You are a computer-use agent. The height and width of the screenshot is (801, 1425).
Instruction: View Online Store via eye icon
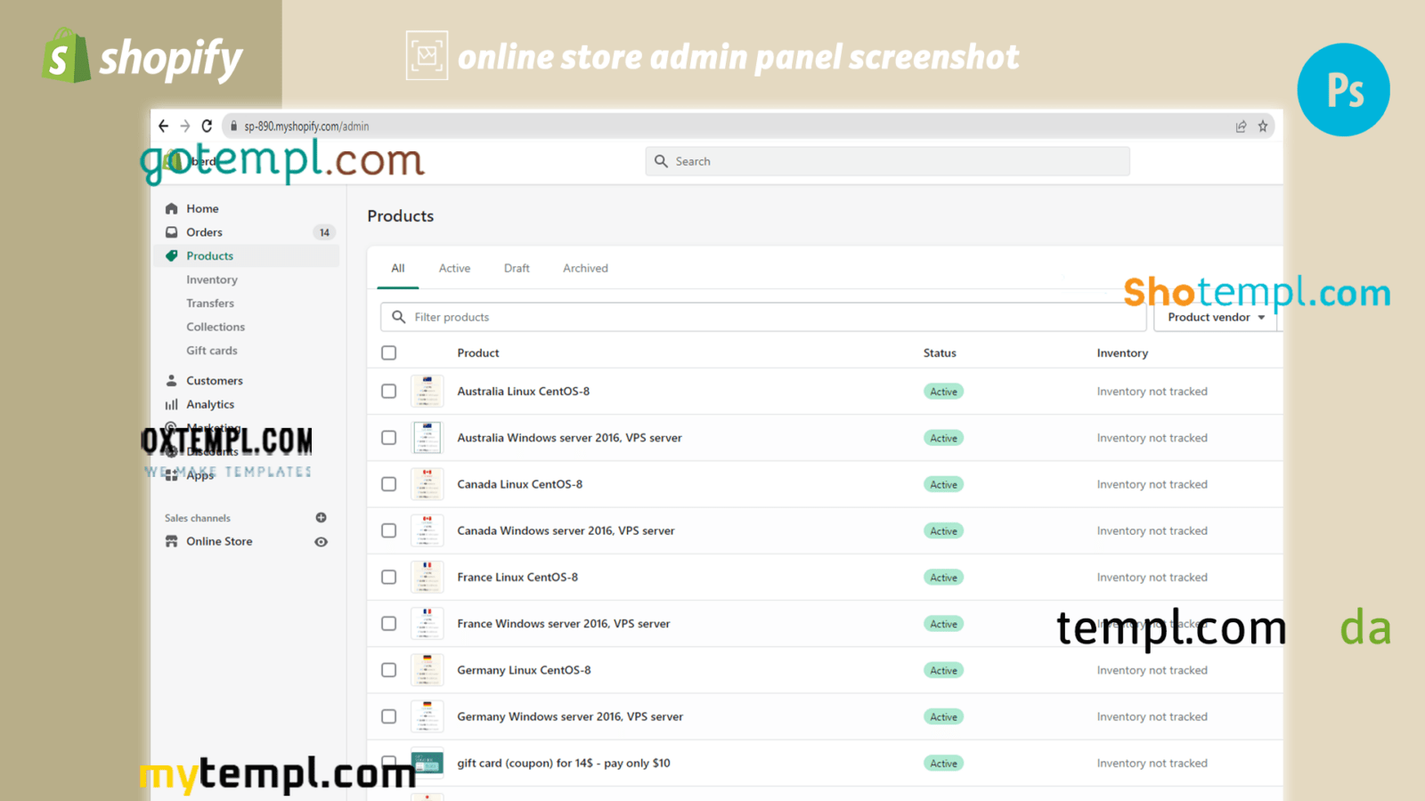point(321,541)
